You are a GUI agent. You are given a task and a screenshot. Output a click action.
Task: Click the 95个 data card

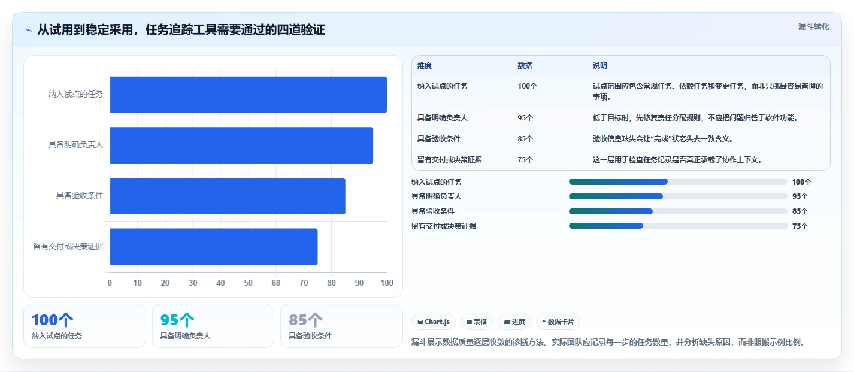tap(213, 326)
